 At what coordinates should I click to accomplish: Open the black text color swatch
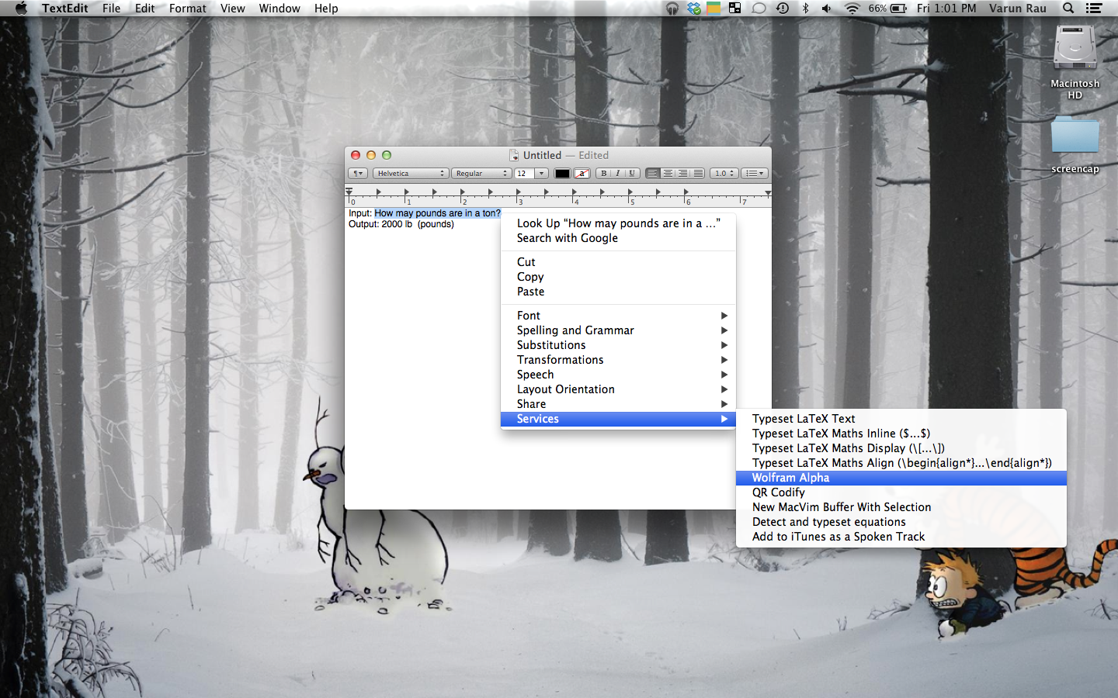pos(562,174)
